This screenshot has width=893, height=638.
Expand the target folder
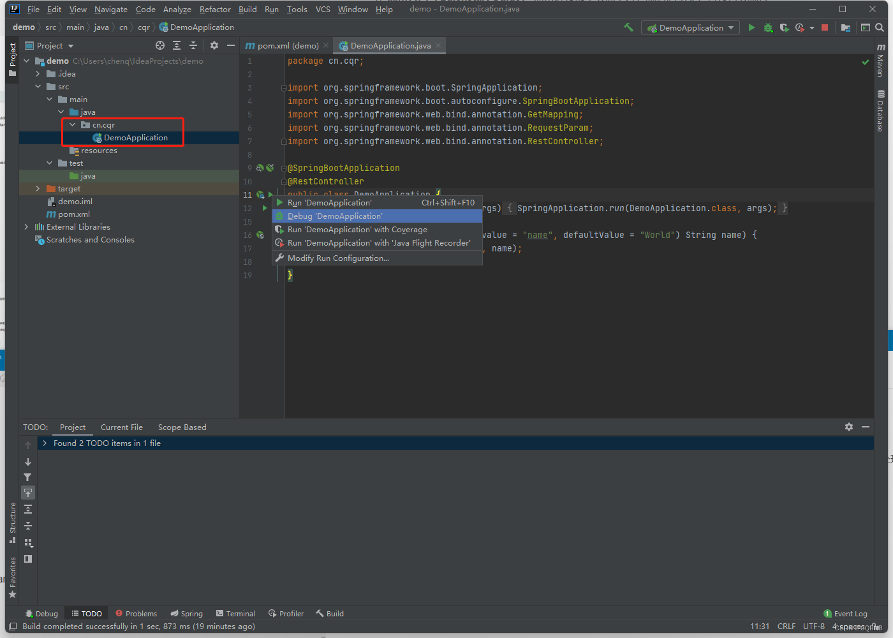coord(38,188)
